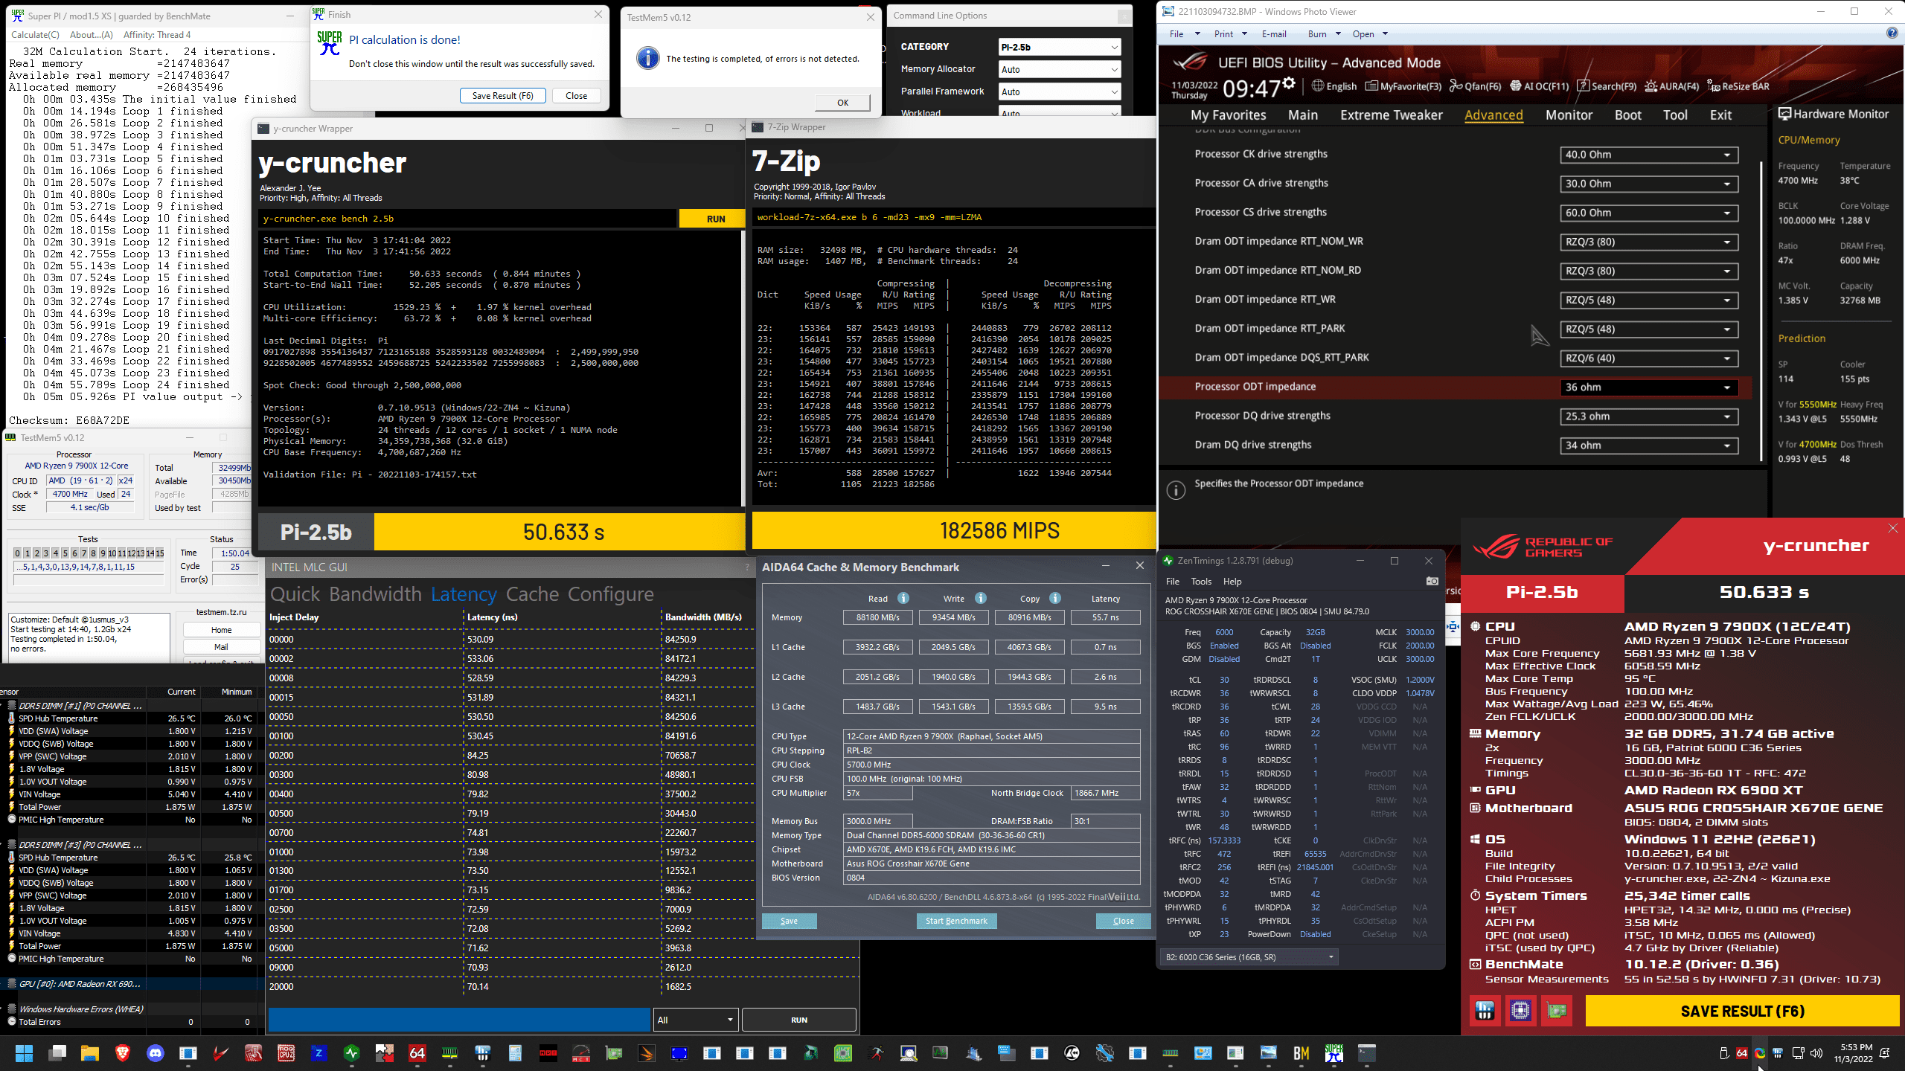Click the Home button in TestMem5

pyautogui.click(x=222, y=630)
